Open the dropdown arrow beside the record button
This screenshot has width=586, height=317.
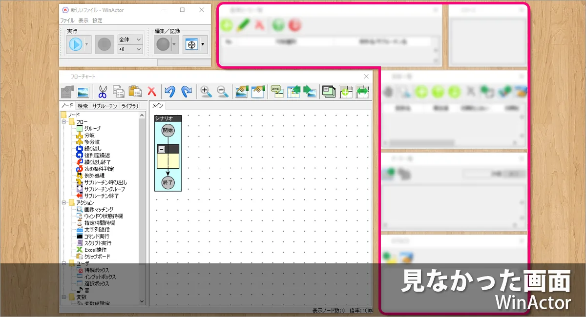(174, 45)
